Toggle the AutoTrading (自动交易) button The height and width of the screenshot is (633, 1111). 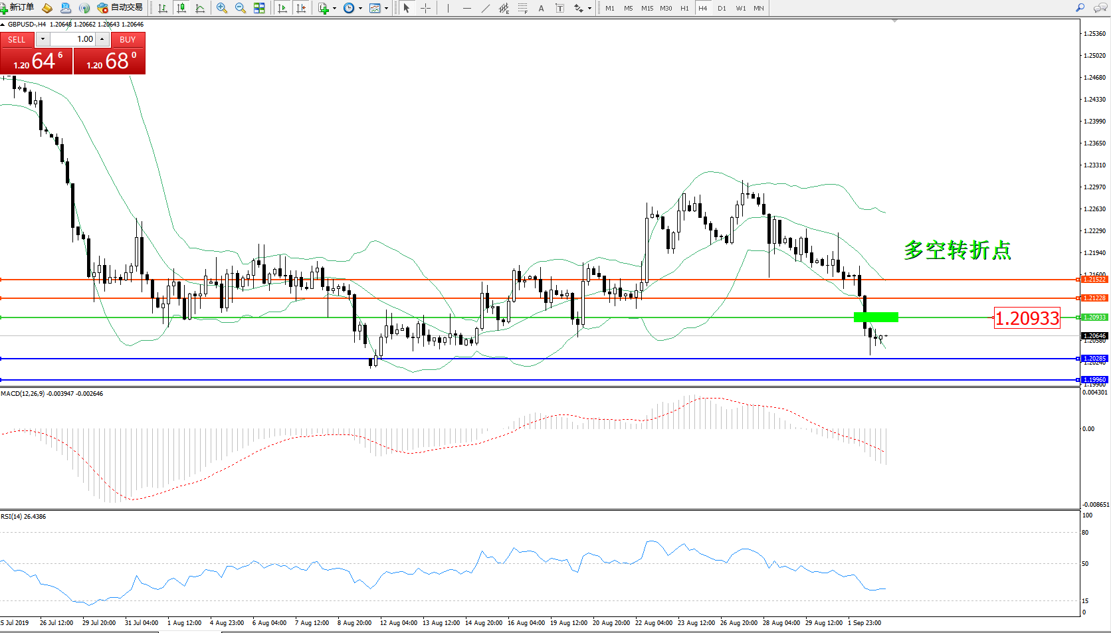[120, 8]
